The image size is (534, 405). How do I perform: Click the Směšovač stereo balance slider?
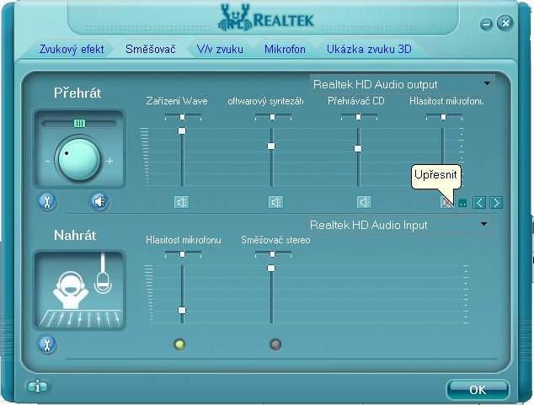[272, 254]
